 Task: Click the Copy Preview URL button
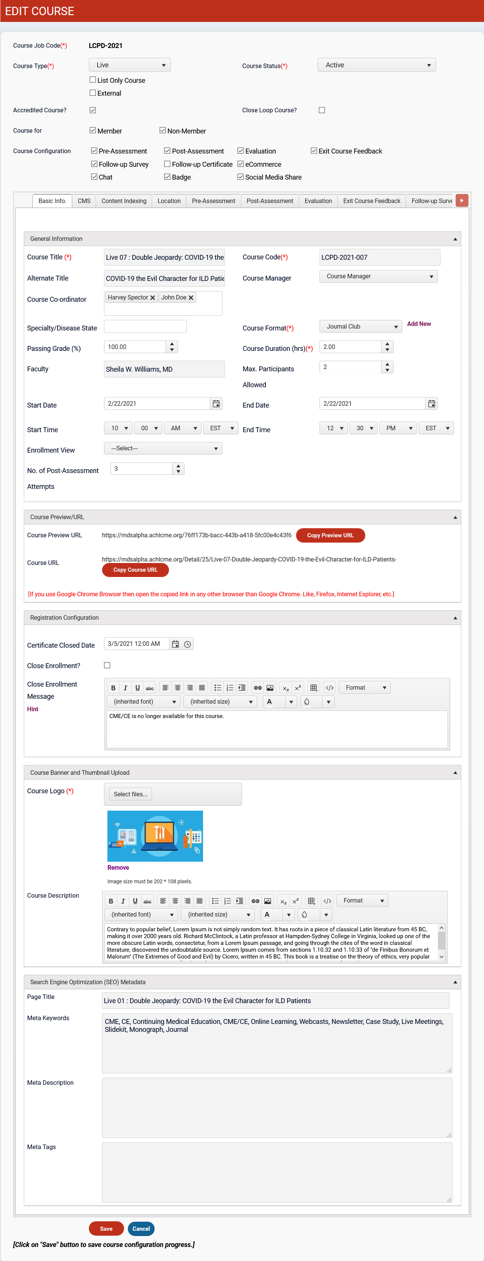330,535
